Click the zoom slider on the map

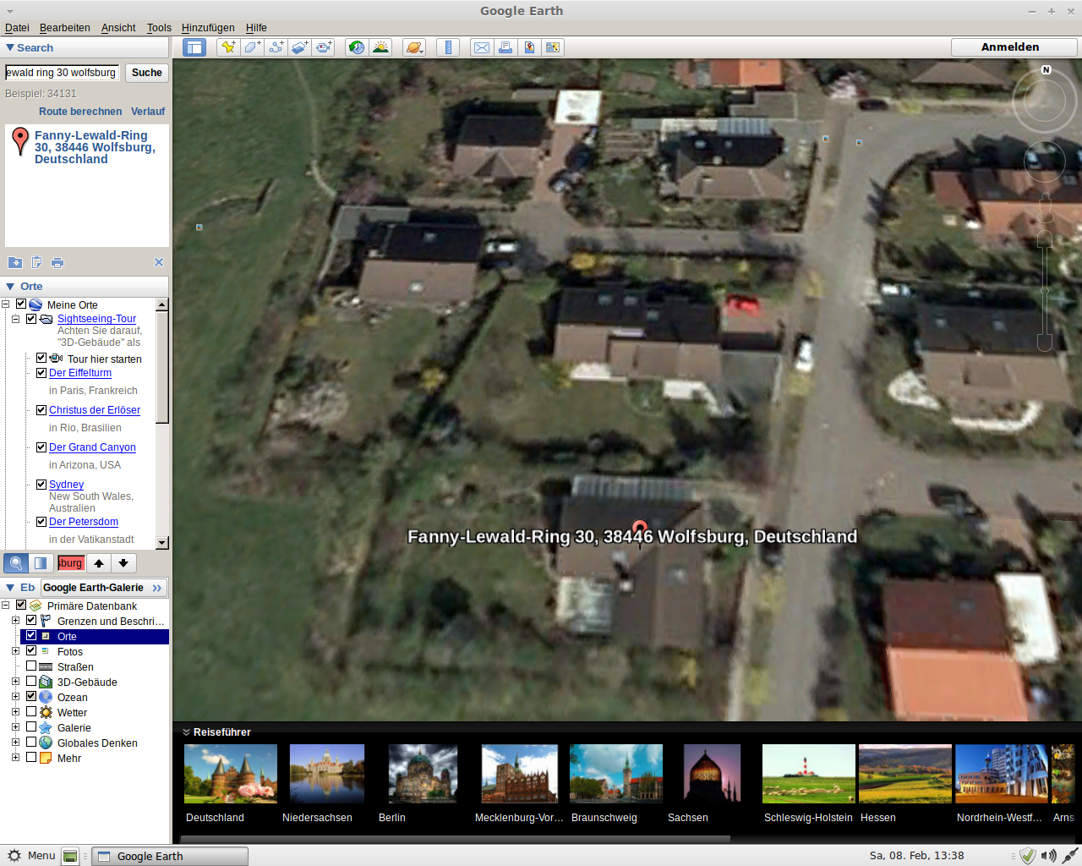click(x=1045, y=291)
